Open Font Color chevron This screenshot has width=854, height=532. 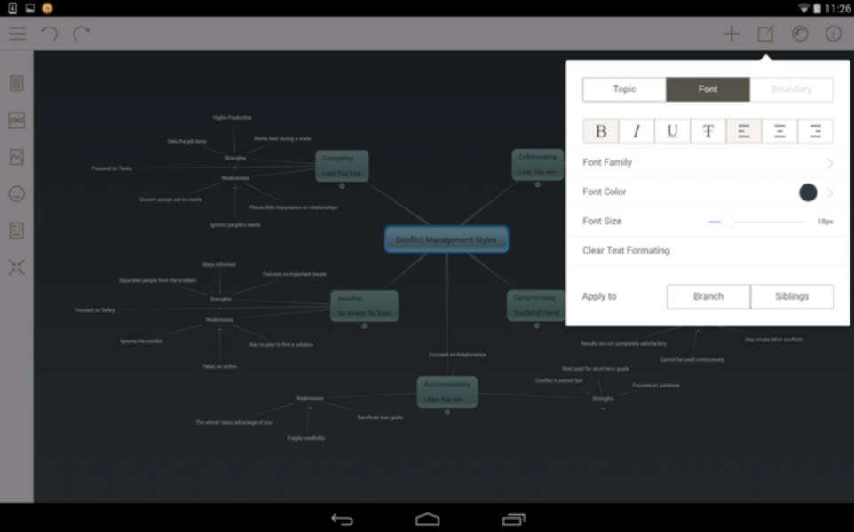829,192
